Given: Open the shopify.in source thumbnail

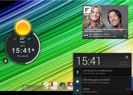Looking at the screenshot, I should [x=86, y=35].
